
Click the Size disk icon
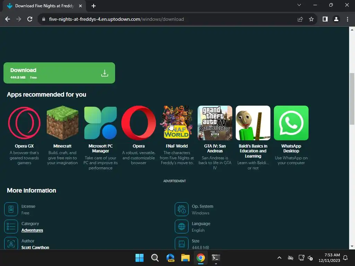point(182,243)
